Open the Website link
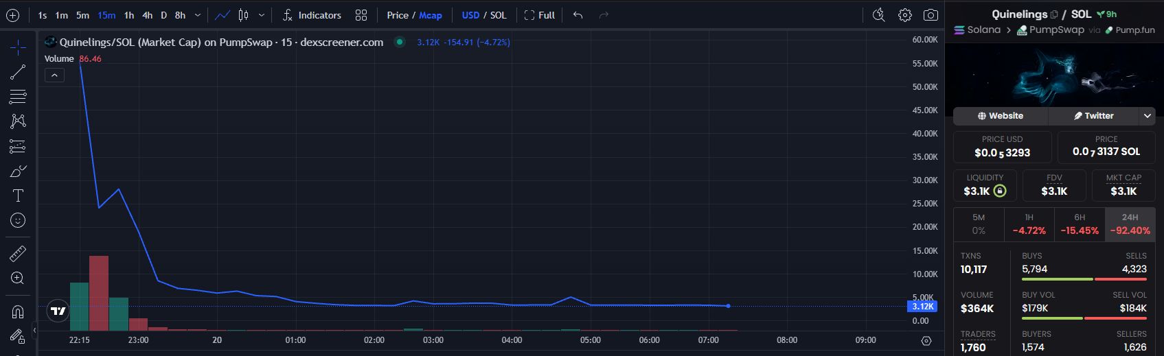The image size is (1164, 356). [1001, 116]
